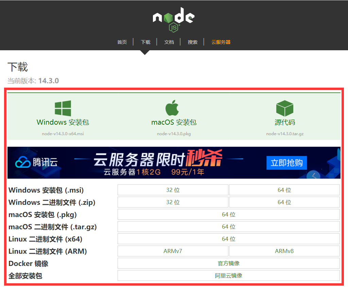Click the macOS 安装包 (.pkg) row label
Image resolution: width=348 pixels, height=287 pixels.
point(42,214)
